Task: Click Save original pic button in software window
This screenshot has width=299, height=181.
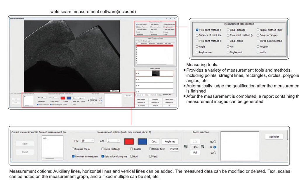Action: tap(155, 103)
